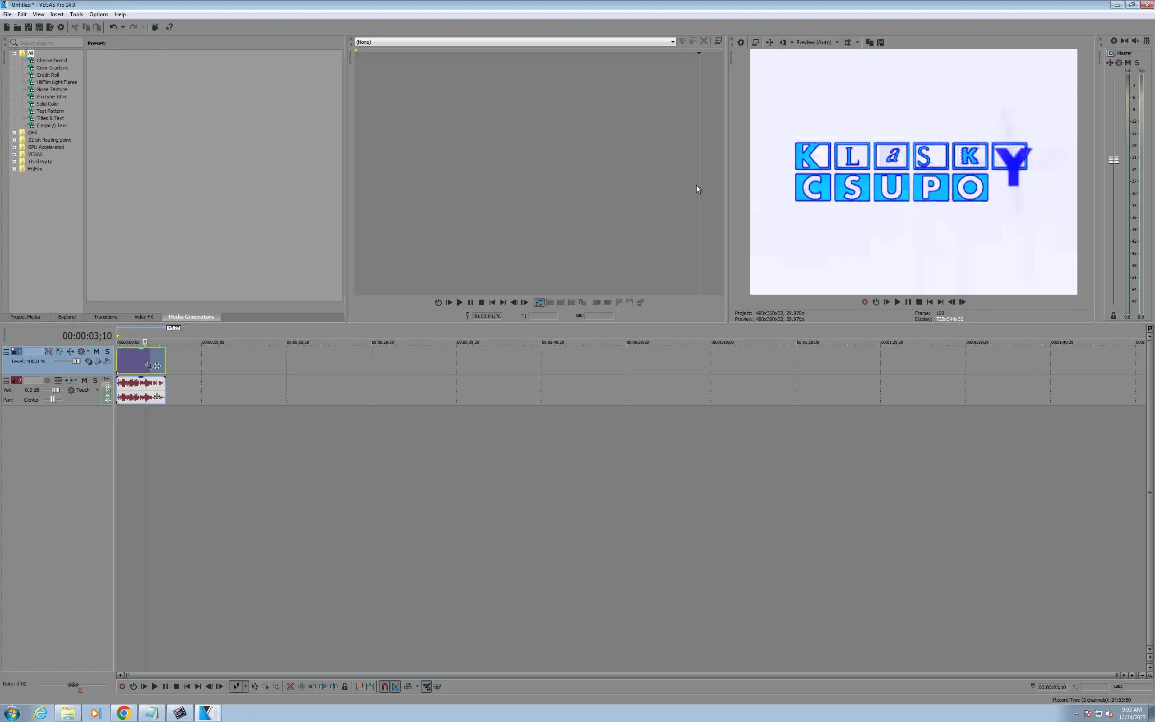Open the Touch automation mode dropdown
The height and width of the screenshot is (722, 1155).
(97, 390)
